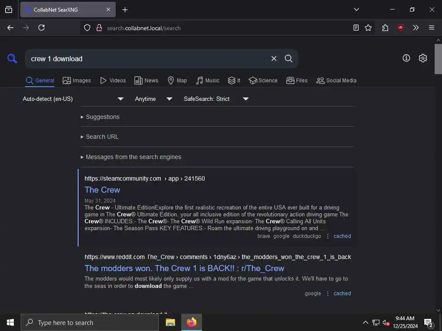Open the uBlock Origin extension icon
Image resolution: width=442 pixels, height=331 pixels.
click(401, 28)
